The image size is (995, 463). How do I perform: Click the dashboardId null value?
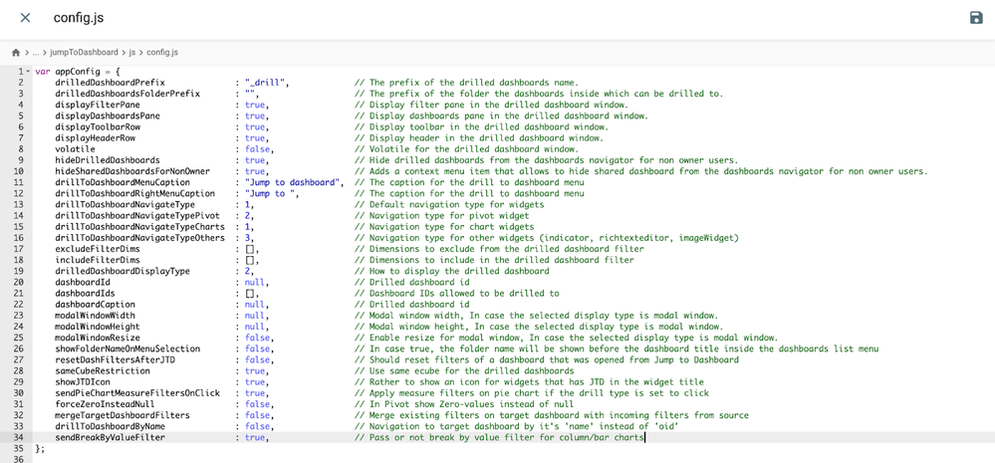[x=255, y=283]
